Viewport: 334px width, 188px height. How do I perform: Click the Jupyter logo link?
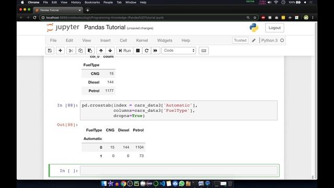coord(63,28)
